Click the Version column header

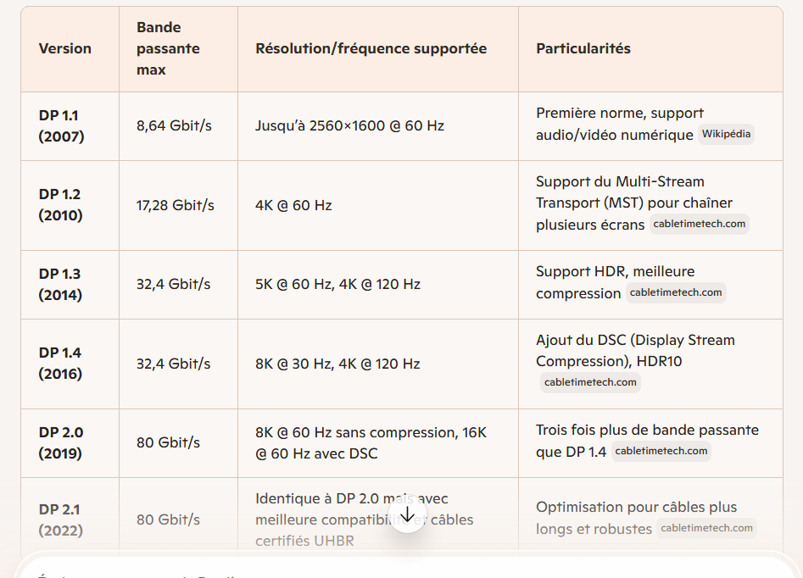[x=65, y=48]
